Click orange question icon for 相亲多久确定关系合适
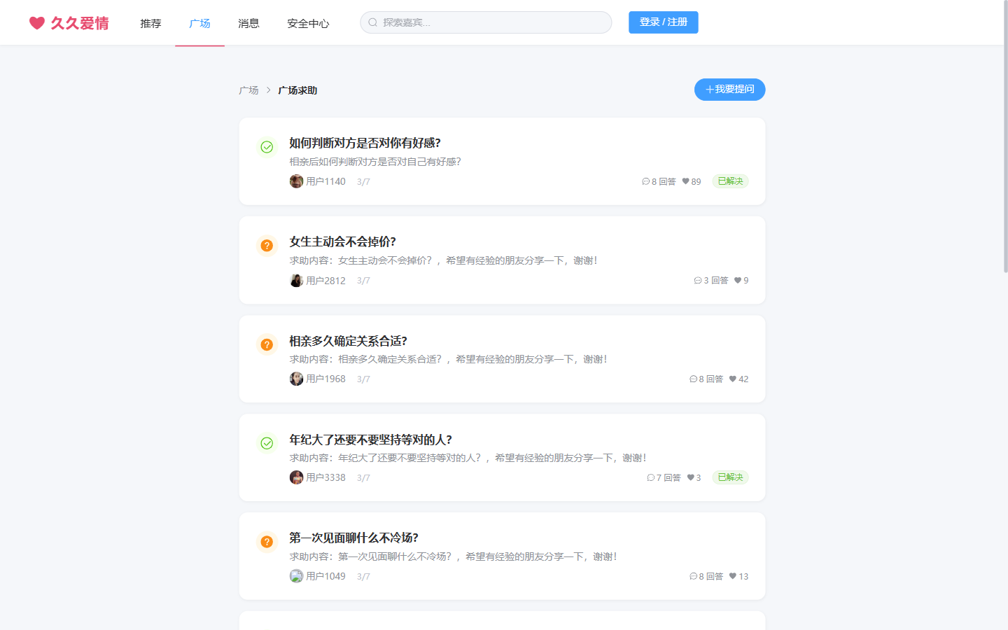This screenshot has height=630, width=1008. [x=267, y=344]
